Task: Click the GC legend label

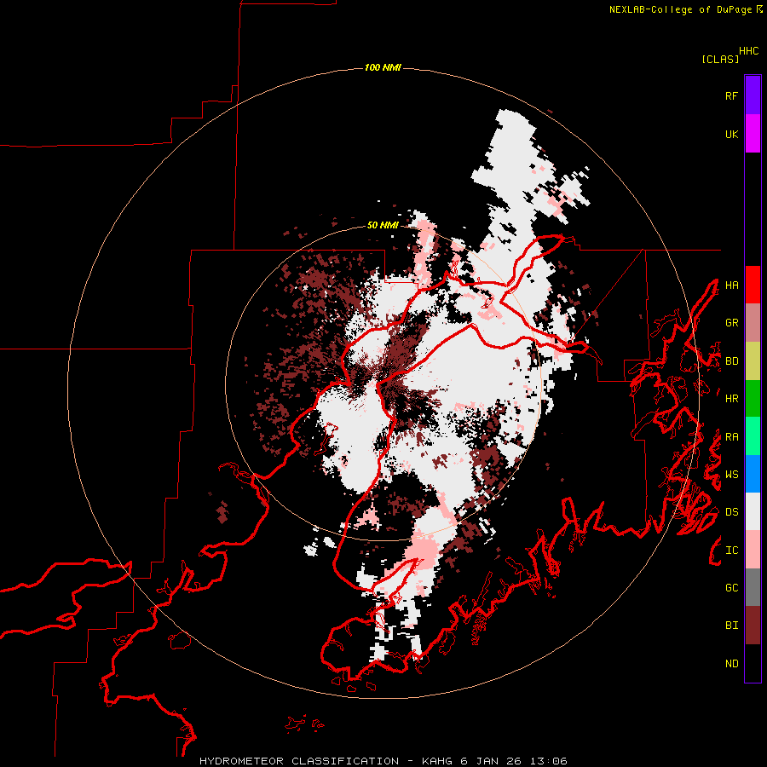Action: pos(731,588)
